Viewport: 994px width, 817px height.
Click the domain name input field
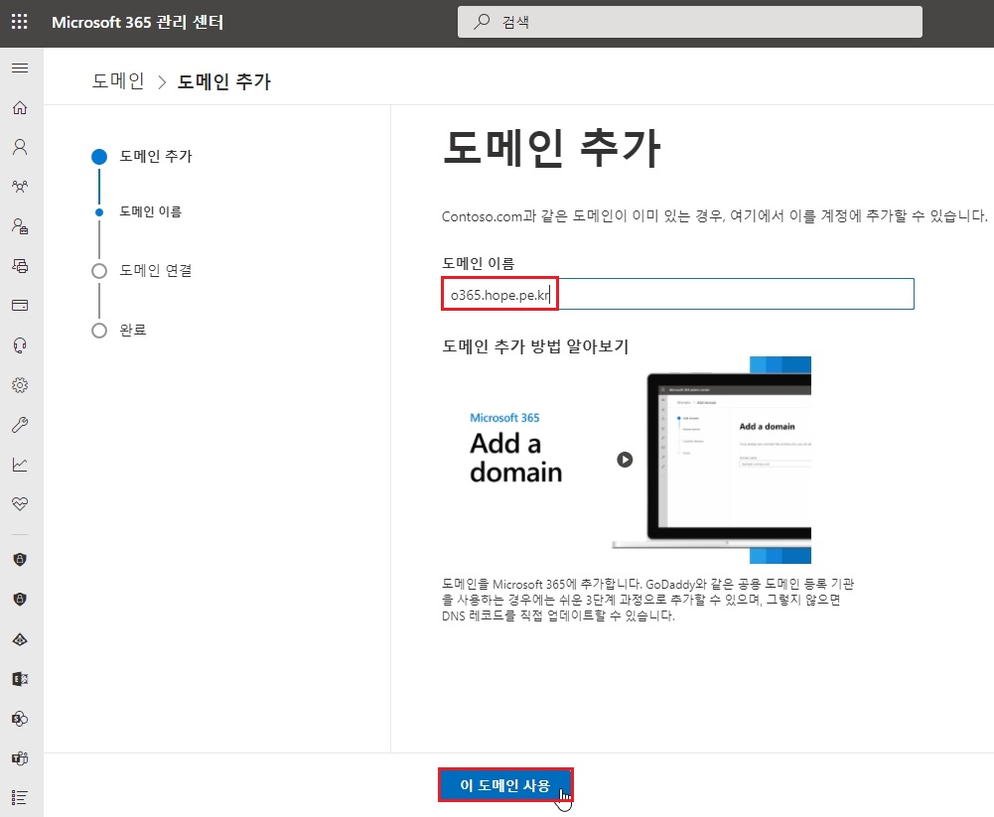(677, 294)
